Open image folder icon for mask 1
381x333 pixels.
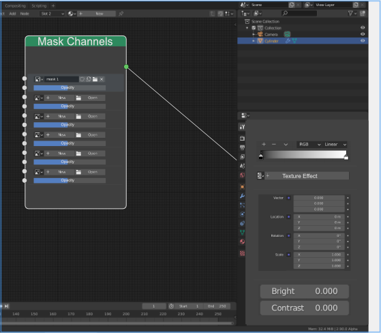(95, 79)
